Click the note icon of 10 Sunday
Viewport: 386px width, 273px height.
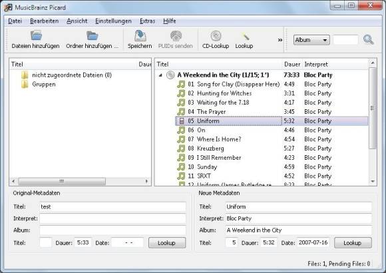point(181,167)
